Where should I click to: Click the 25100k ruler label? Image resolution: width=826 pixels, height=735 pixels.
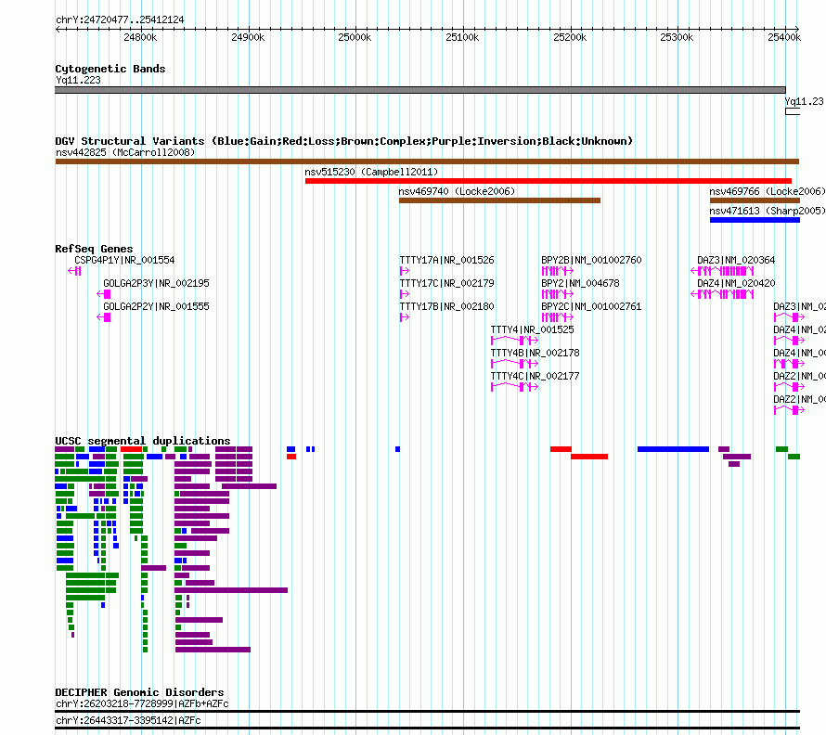click(462, 37)
